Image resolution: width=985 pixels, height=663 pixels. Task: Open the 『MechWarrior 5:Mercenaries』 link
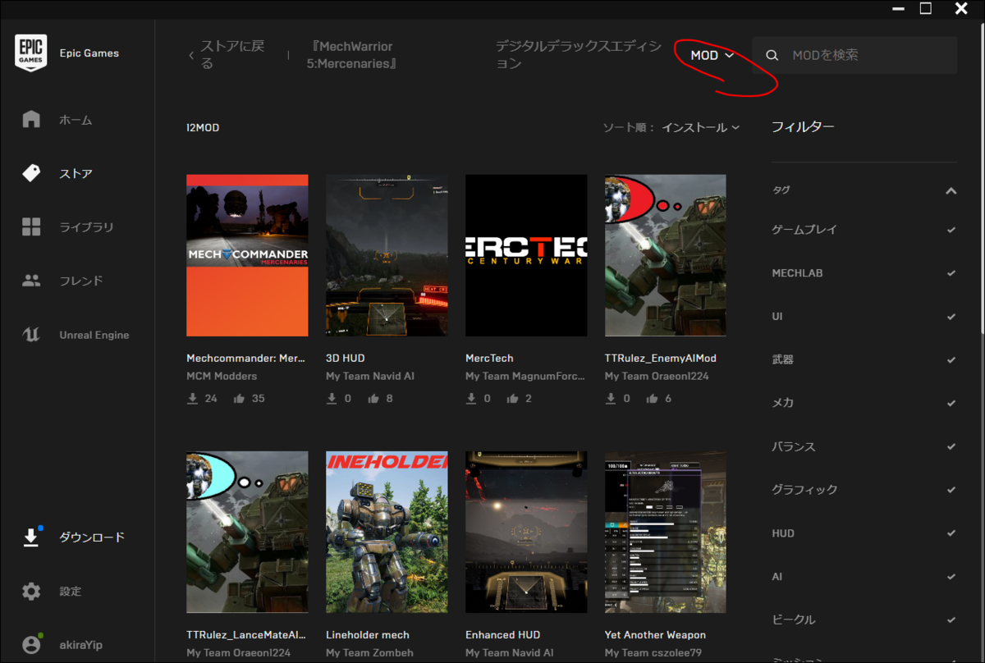[x=352, y=55]
